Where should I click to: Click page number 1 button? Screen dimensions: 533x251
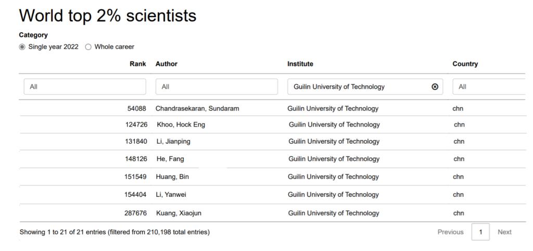480,232
